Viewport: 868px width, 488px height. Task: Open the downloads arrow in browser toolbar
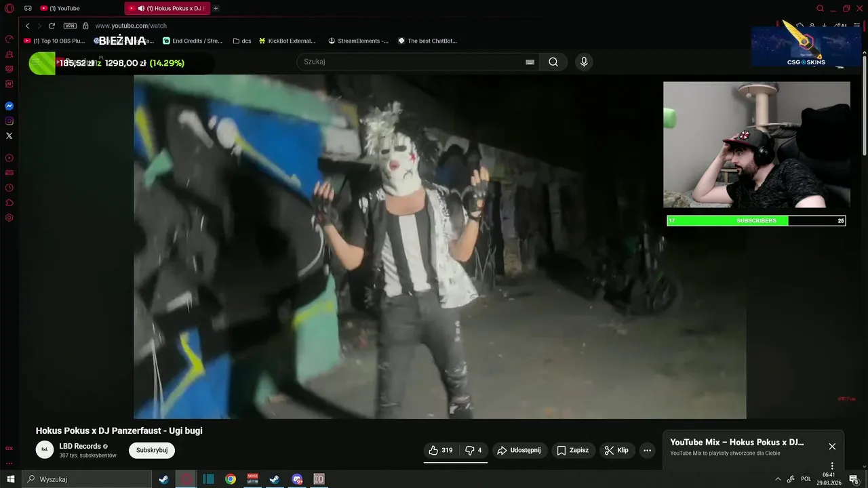tap(824, 26)
